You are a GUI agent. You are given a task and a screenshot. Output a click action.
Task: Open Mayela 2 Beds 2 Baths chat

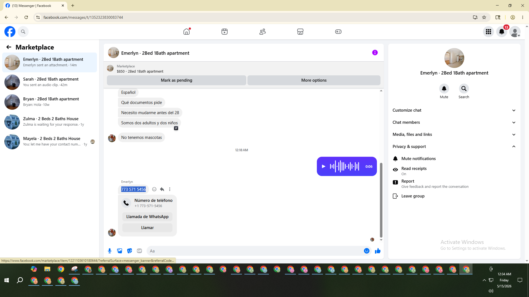coord(50,142)
